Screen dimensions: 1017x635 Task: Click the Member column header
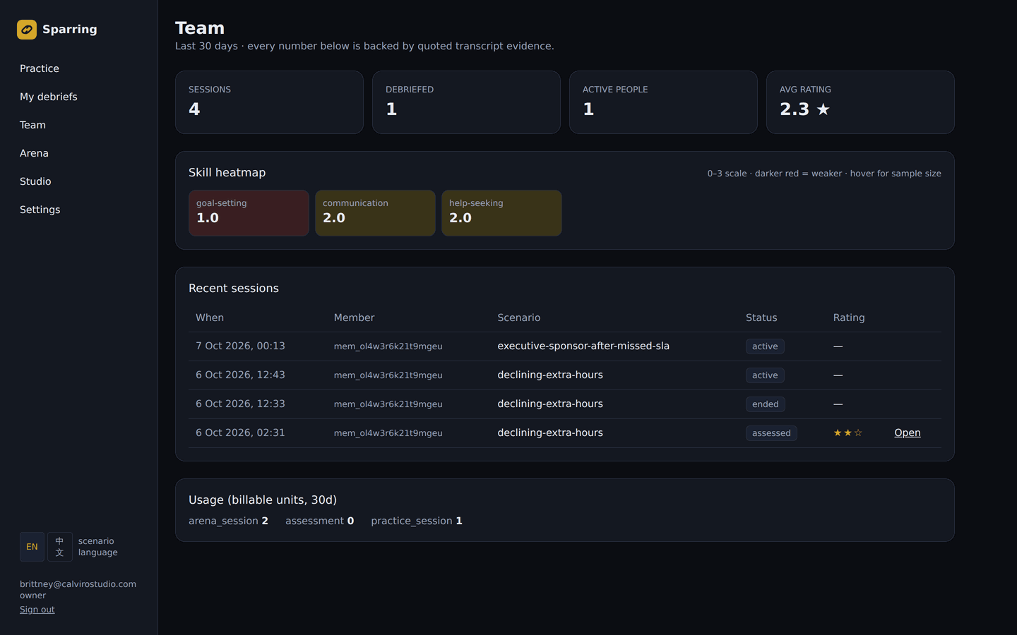354,317
